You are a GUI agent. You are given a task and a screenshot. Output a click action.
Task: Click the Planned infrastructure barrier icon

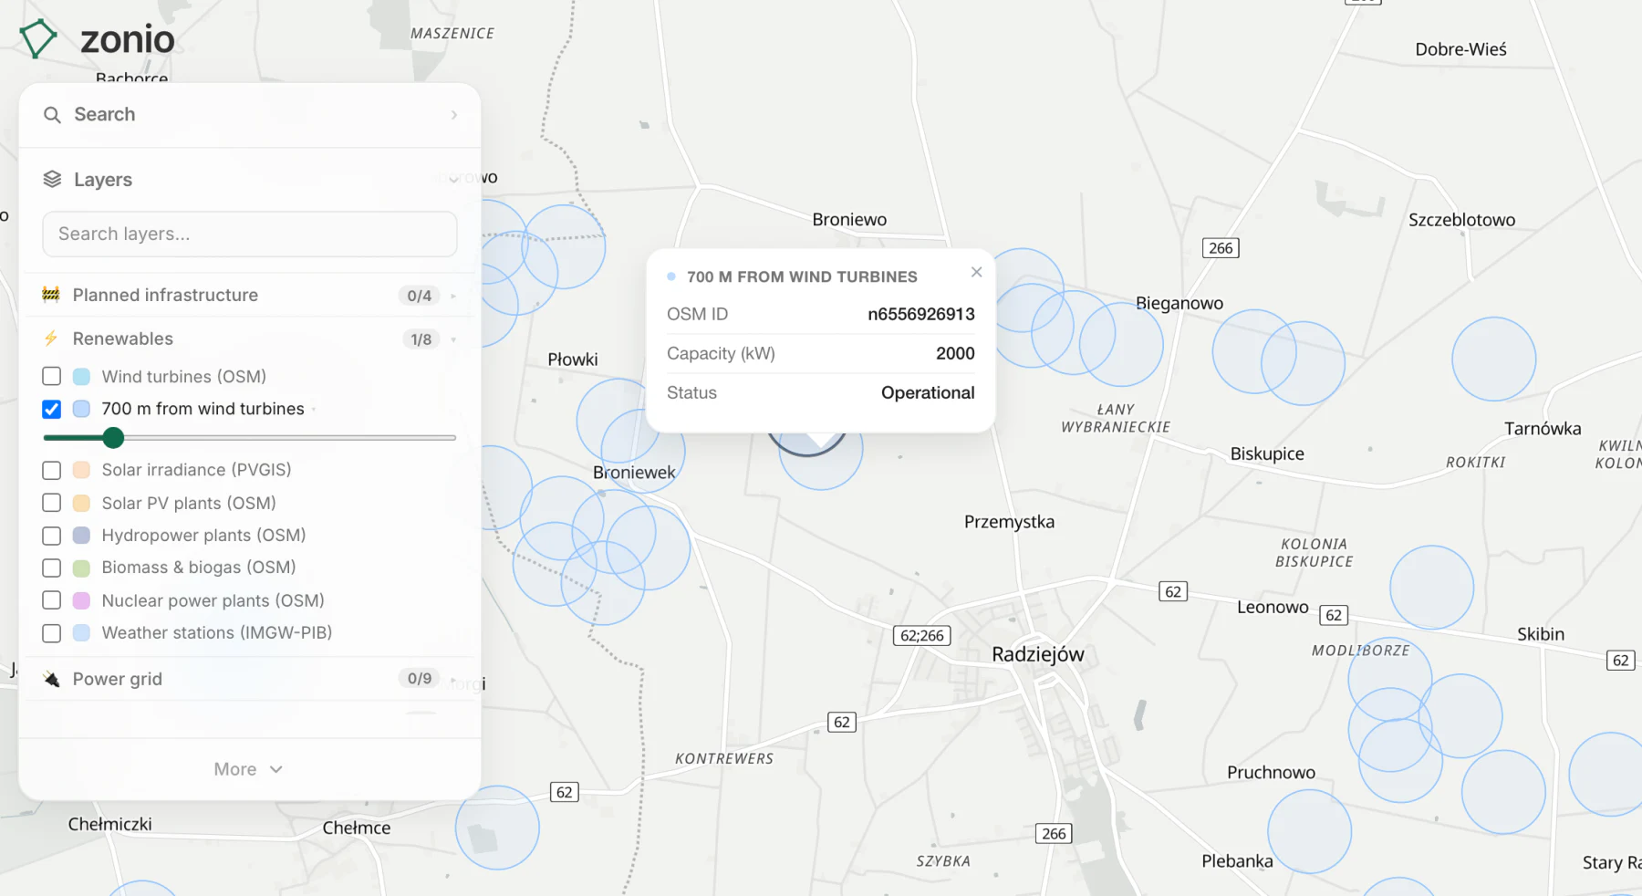51,295
